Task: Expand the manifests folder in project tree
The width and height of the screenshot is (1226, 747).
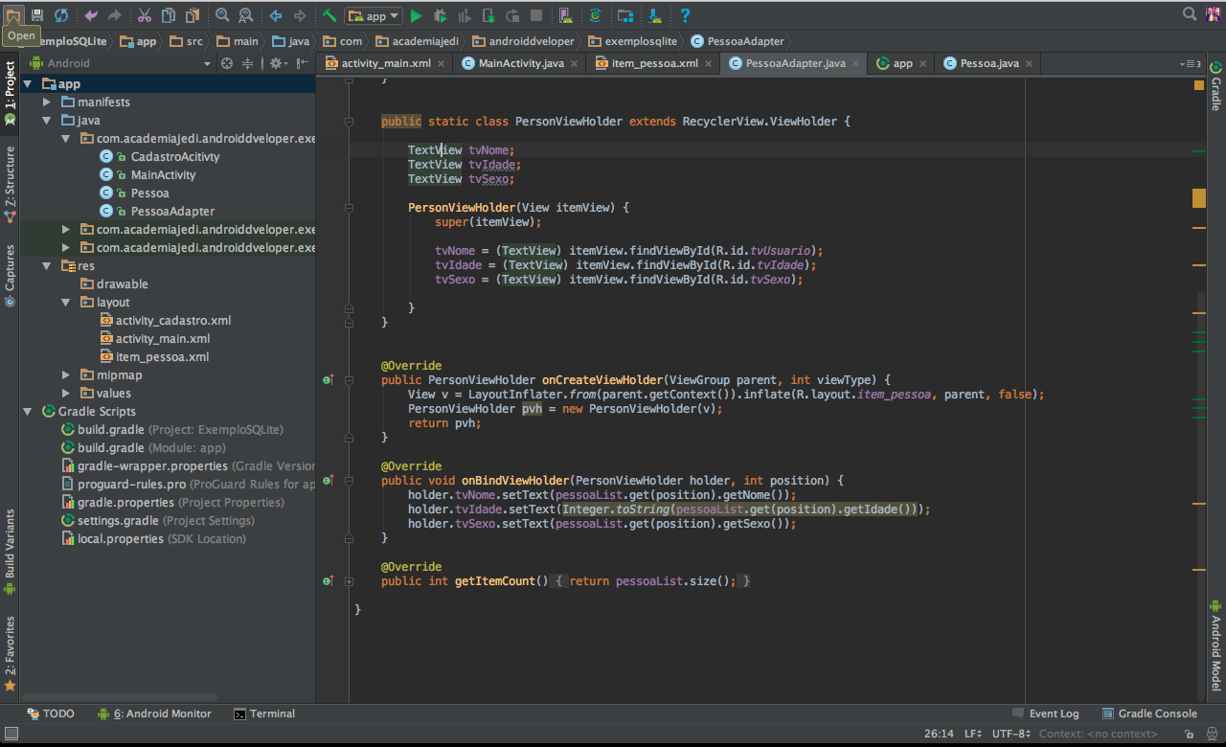Action: 47,102
